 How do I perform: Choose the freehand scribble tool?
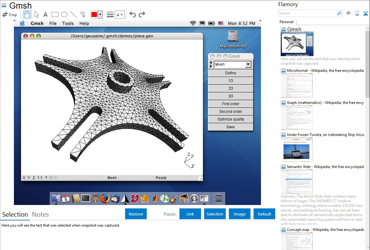83,14
